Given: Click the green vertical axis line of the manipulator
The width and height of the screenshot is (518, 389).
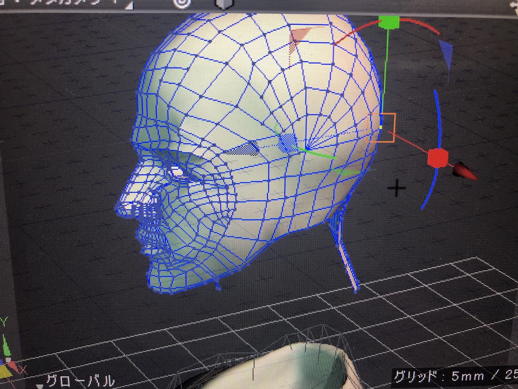Looking at the screenshot, I should click(385, 72).
